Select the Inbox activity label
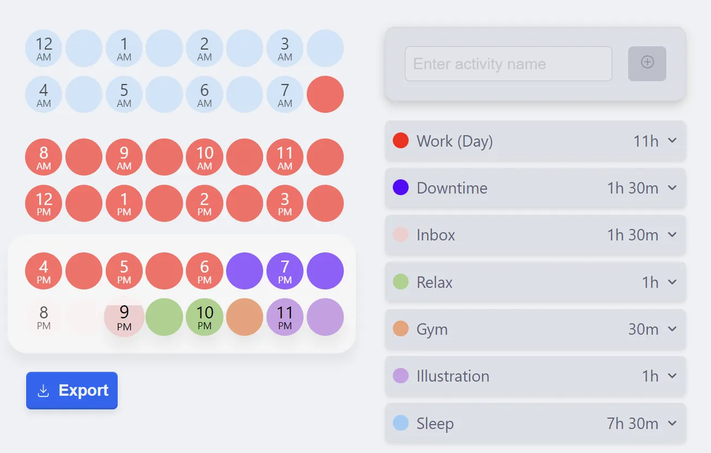The height and width of the screenshot is (453, 711). tap(435, 235)
